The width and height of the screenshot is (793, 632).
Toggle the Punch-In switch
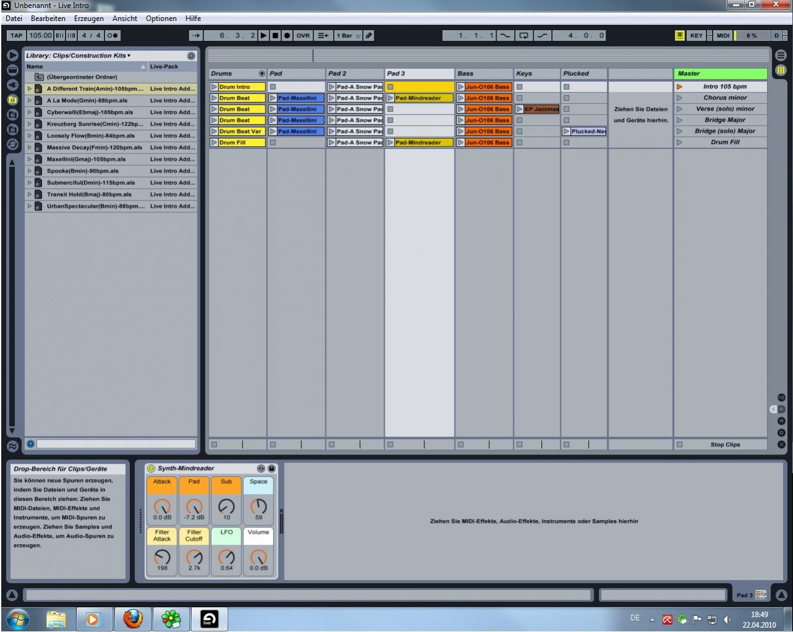(505, 36)
